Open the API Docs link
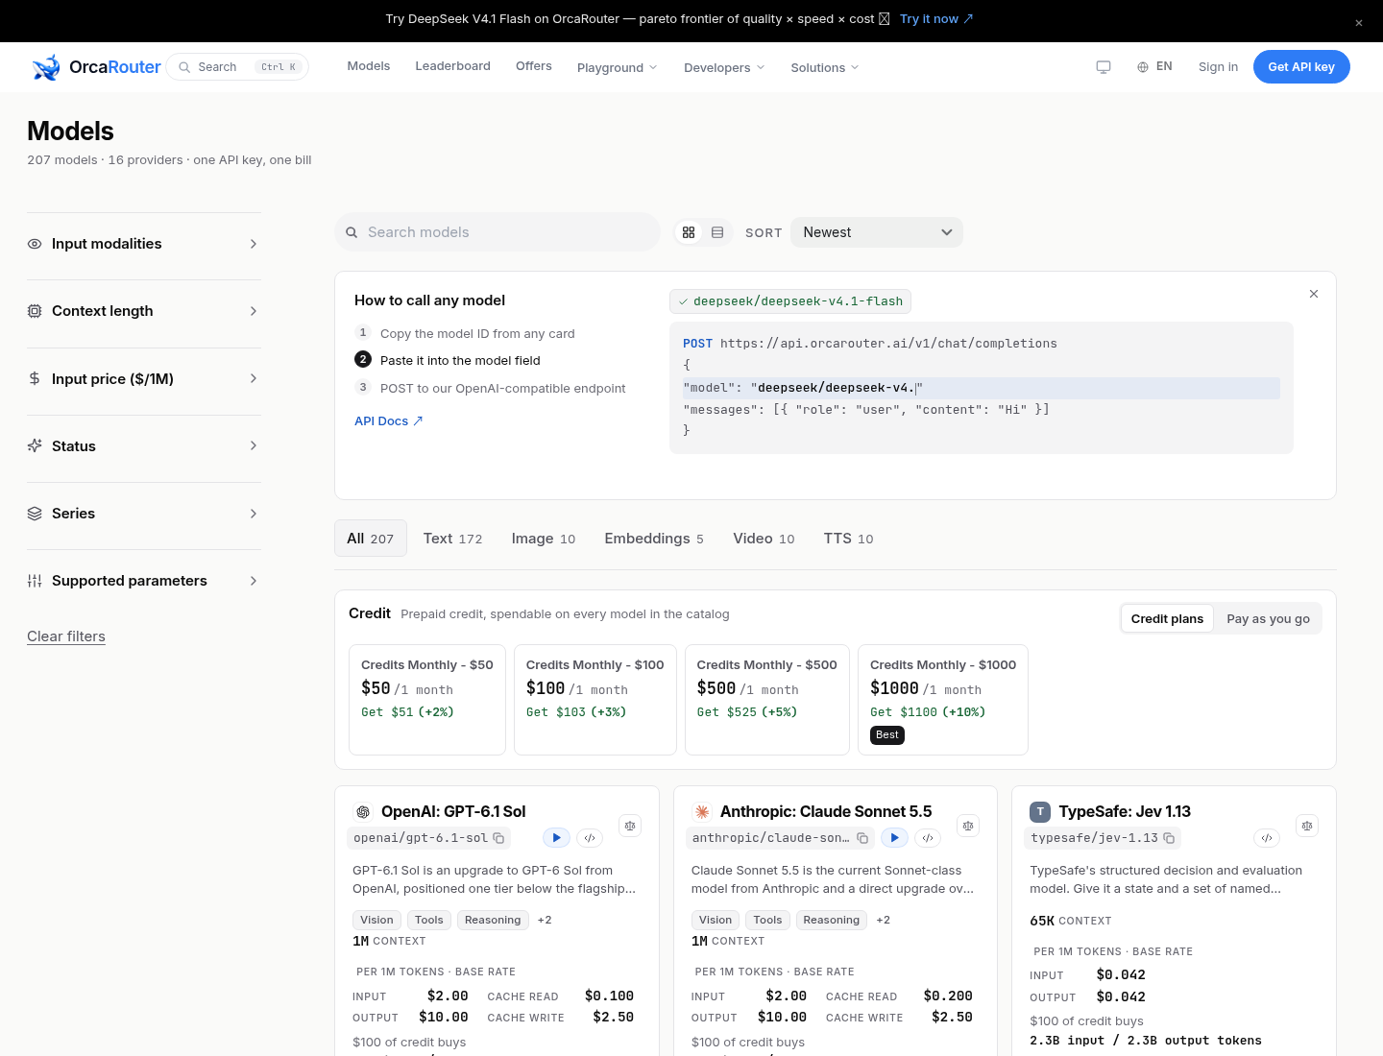1383x1056 pixels. tap(389, 421)
